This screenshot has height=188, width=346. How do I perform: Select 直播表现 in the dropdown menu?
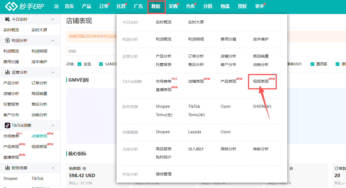point(164,90)
